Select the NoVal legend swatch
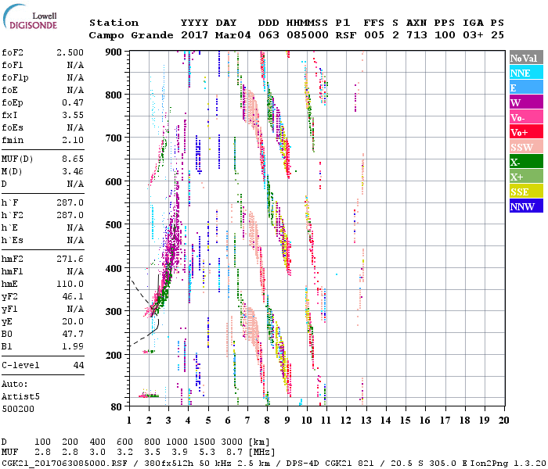Viewport: 548px width, 469px height. [526, 58]
